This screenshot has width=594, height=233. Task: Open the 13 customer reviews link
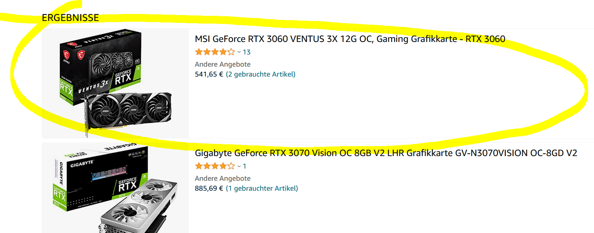pyautogui.click(x=246, y=52)
